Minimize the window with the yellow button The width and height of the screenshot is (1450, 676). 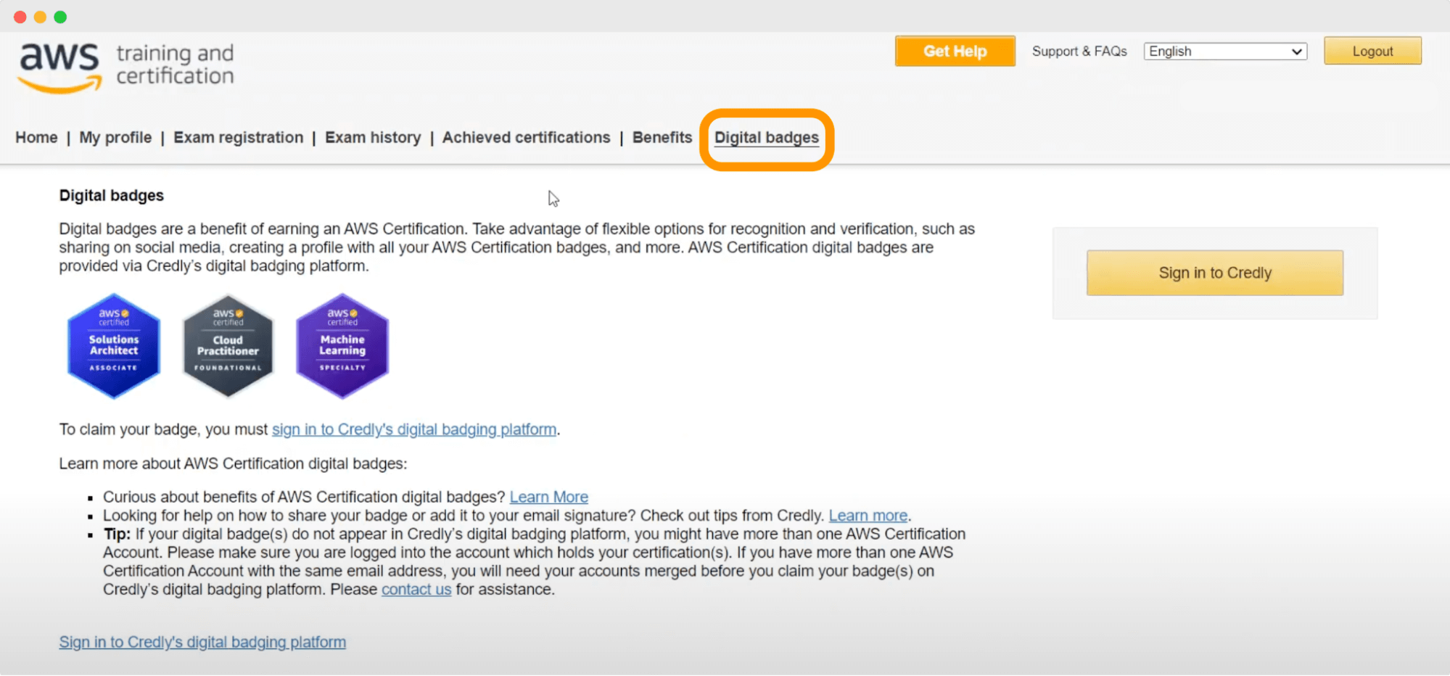(x=41, y=17)
